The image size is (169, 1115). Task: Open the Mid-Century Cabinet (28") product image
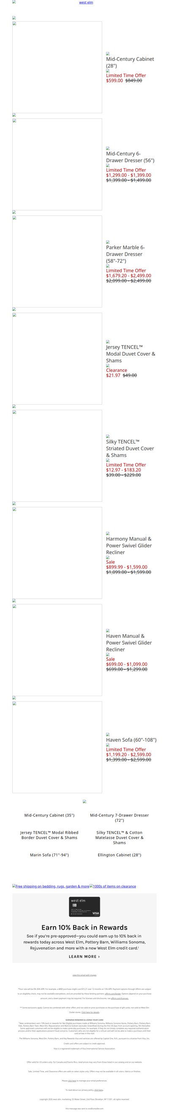pyautogui.click(x=57, y=67)
